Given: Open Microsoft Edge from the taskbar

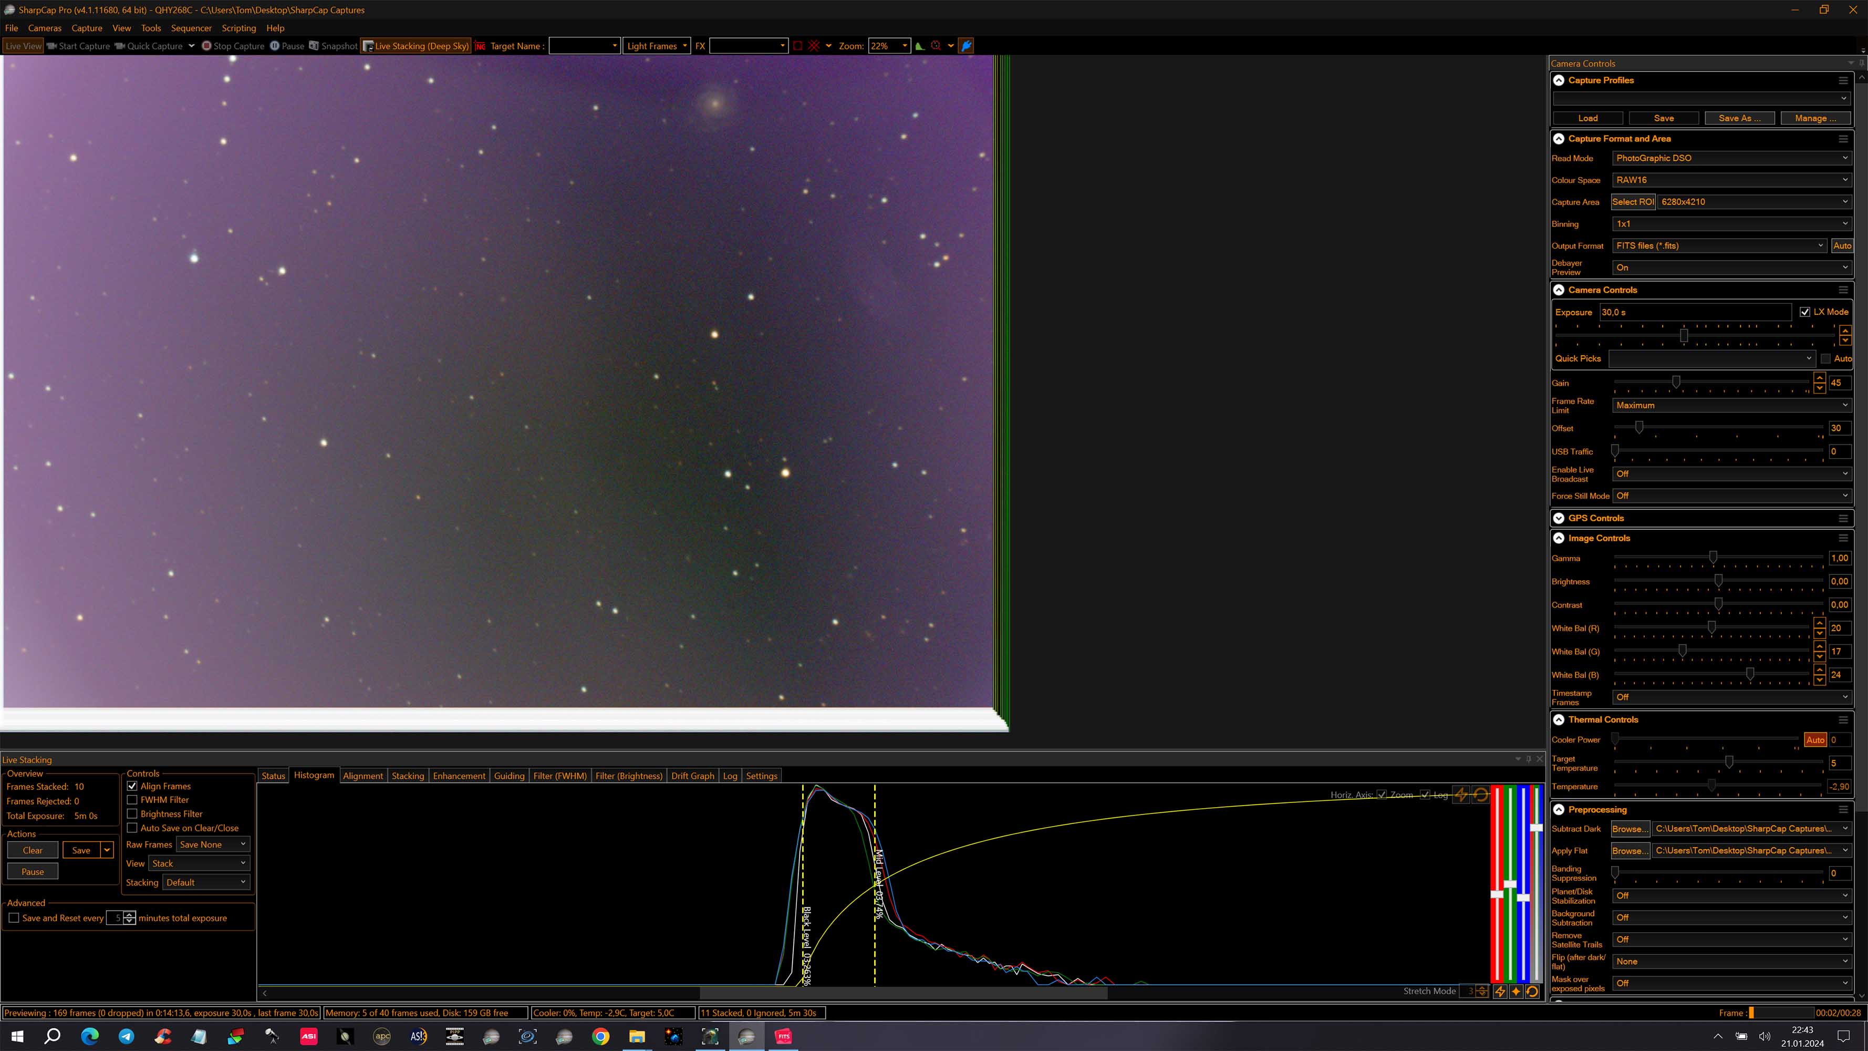Looking at the screenshot, I should coord(89,1036).
